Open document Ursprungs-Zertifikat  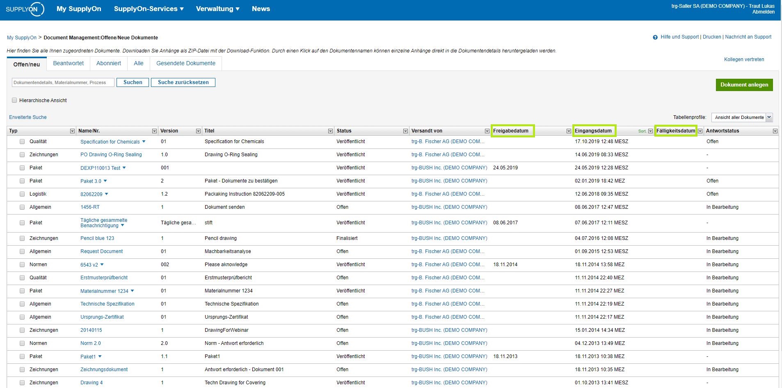102,317
